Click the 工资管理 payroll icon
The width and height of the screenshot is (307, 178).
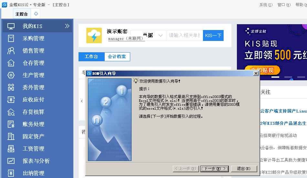[11, 149]
